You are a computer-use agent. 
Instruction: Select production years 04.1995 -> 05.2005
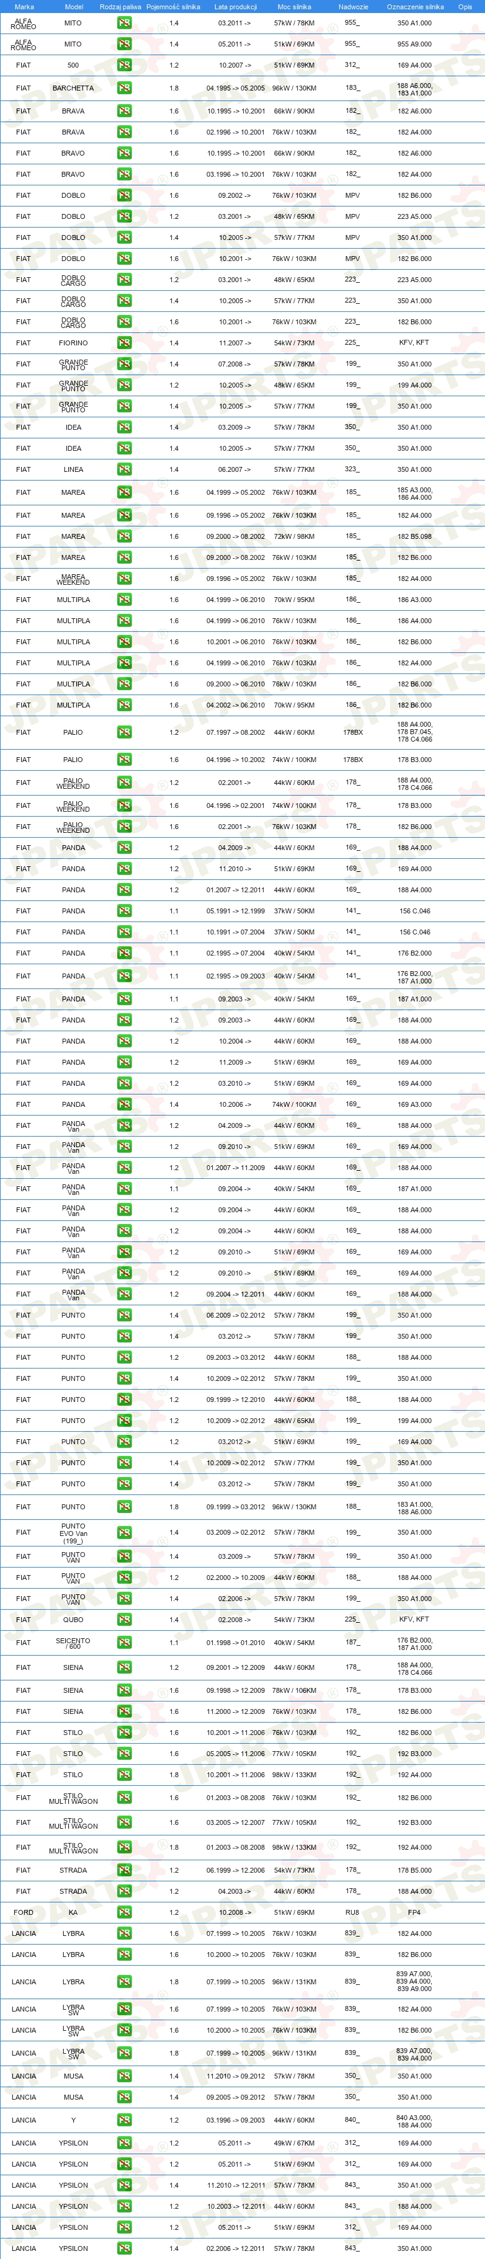[235, 89]
